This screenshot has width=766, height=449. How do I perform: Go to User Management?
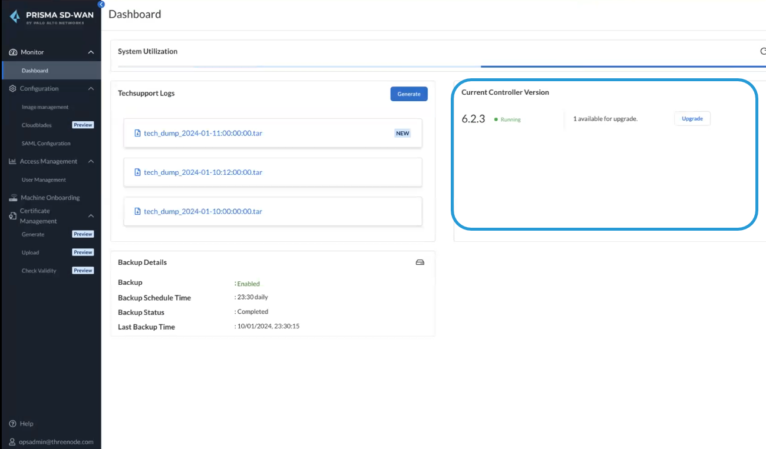(44, 180)
